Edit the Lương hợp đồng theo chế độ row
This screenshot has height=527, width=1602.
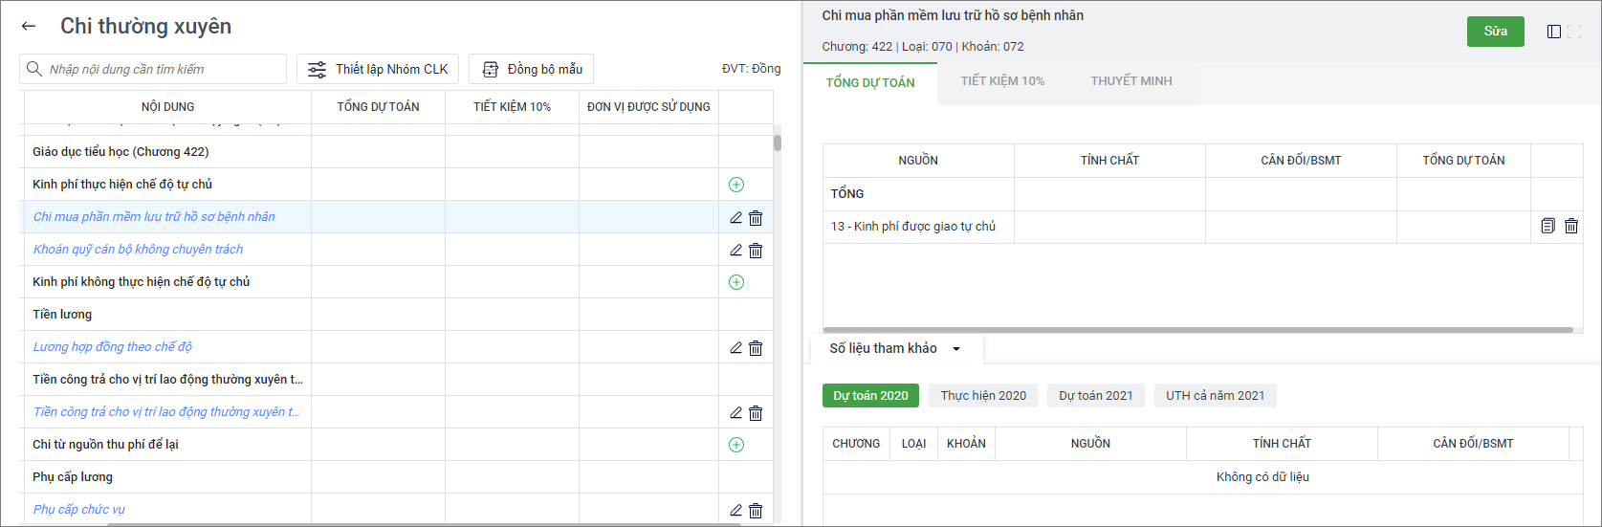pyautogui.click(x=735, y=348)
